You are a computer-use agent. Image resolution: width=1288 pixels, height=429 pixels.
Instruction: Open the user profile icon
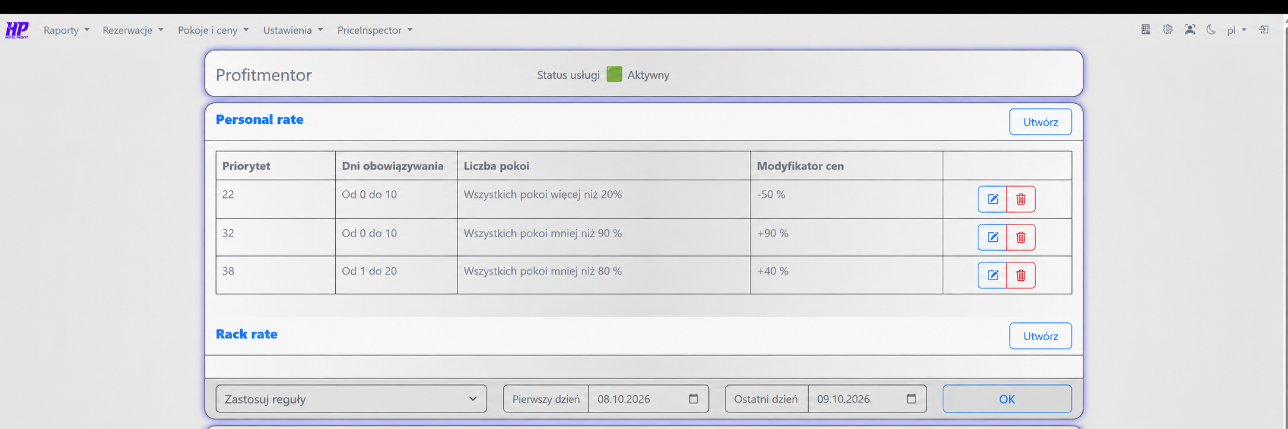tap(1190, 30)
